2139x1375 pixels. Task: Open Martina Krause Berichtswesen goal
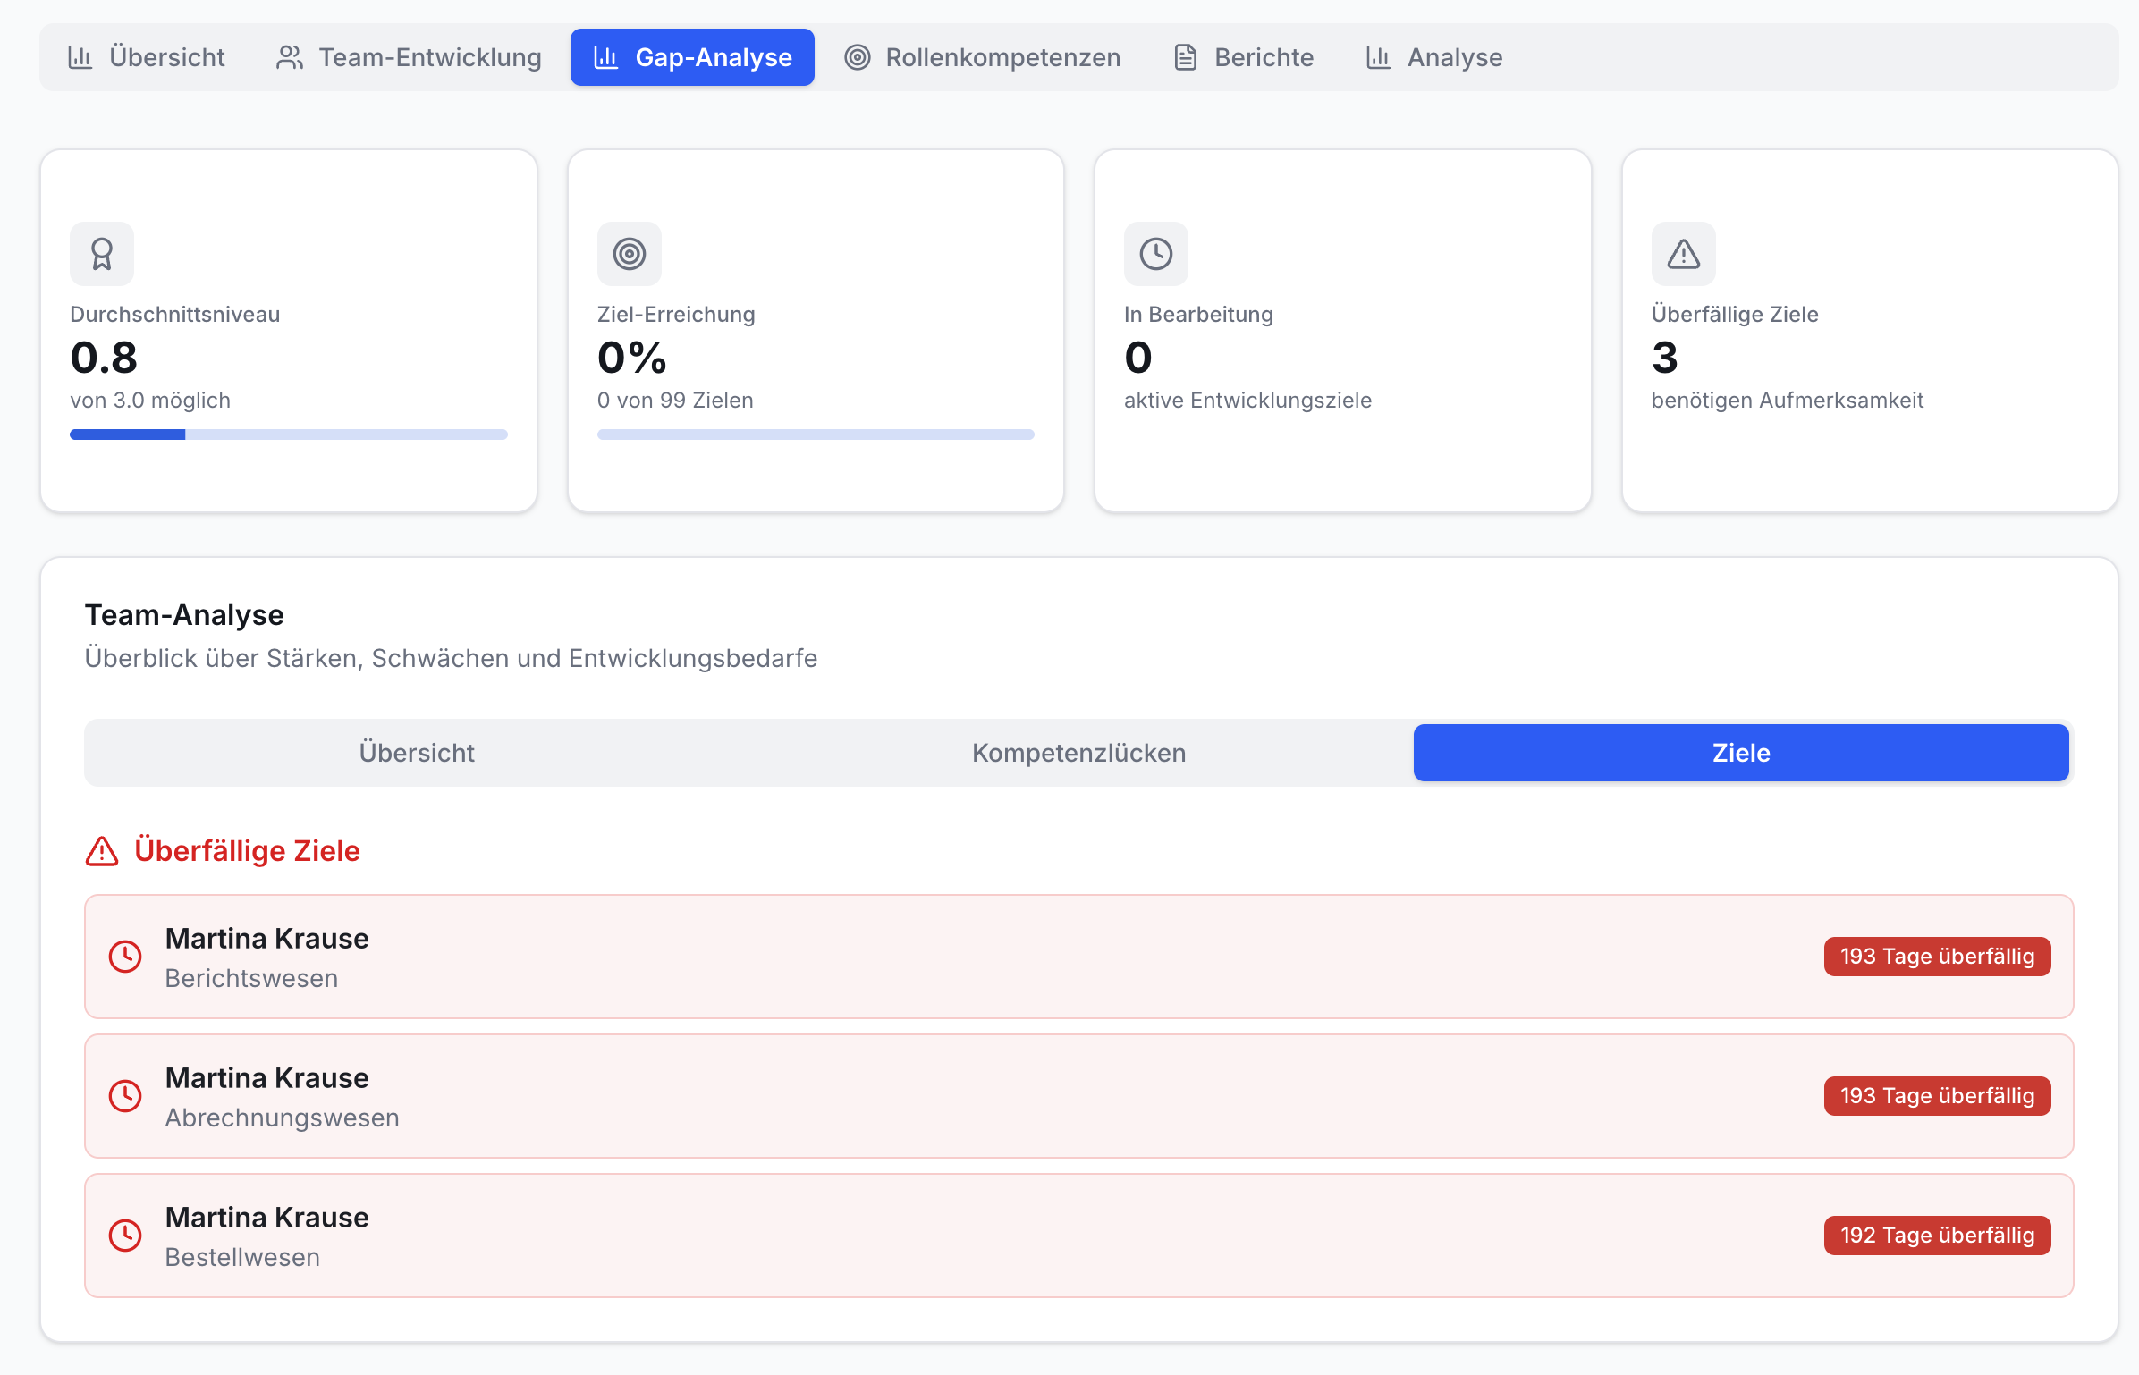click(x=1079, y=957)
